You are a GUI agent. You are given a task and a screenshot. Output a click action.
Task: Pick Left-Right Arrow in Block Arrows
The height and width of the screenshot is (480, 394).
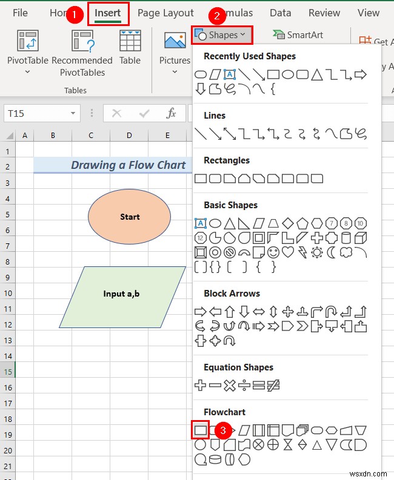point(258,312)
